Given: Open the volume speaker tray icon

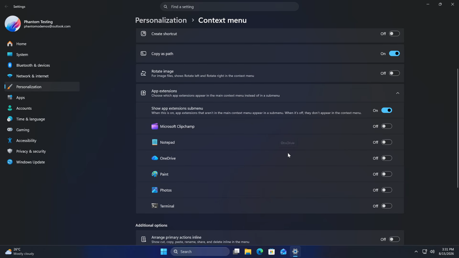Looking at the screenshot, I should point(432,252).
